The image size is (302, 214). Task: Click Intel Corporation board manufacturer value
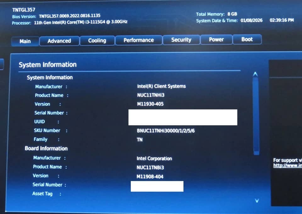[x=154, y=159]
